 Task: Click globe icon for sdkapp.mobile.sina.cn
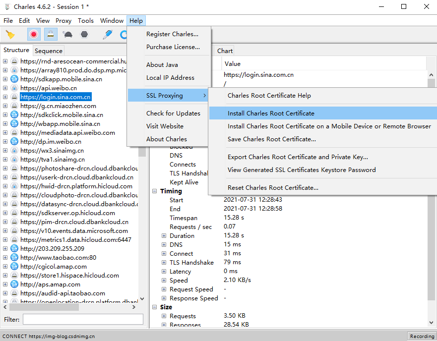(x=14, y=79)
